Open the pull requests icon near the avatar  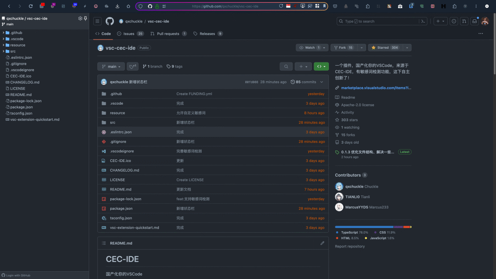pyautogui.click(x=464, y=21)
